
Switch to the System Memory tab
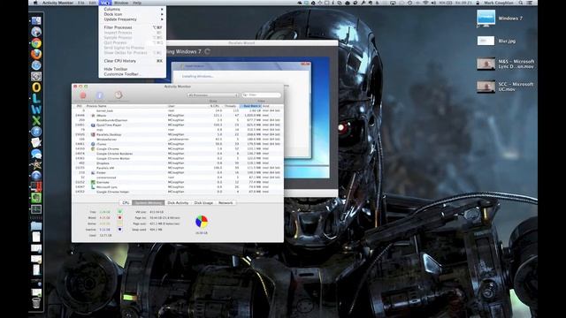click(x=149, y=203)
